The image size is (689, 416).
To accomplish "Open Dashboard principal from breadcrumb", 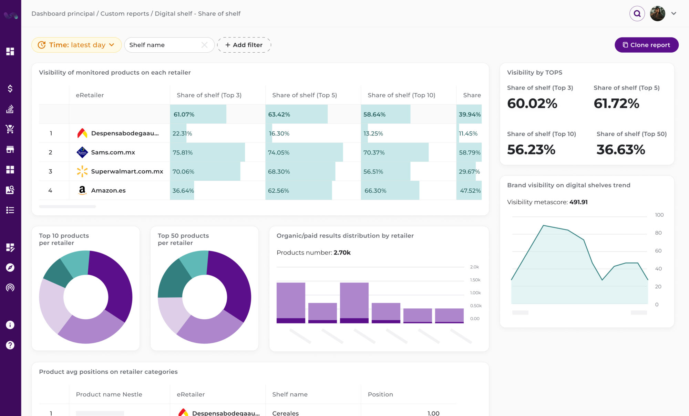I will (x=62, y=13).
